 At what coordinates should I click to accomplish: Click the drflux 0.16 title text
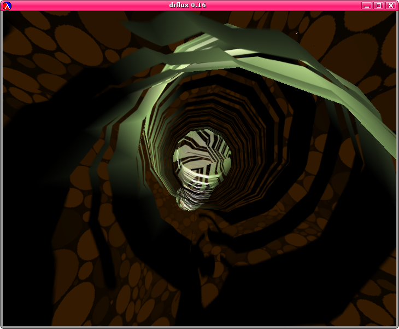[x=187, y=5]
